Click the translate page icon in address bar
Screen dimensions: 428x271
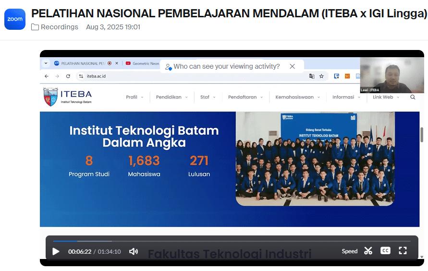tap(312, 76)
